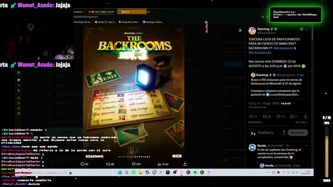Open WhatsApp from the taskbar

point(133,172)
